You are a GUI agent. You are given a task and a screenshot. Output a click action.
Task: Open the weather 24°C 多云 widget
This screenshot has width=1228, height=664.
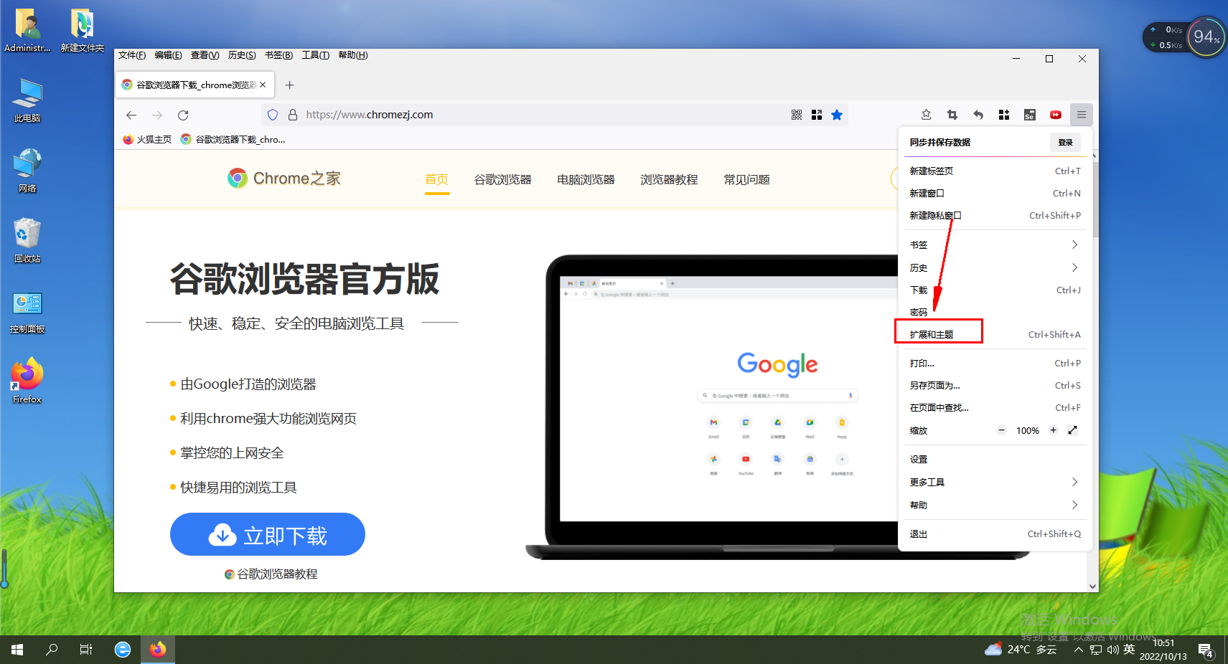click(x=1021, y=650)
